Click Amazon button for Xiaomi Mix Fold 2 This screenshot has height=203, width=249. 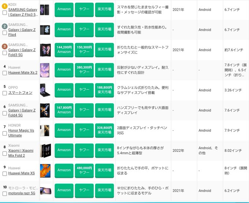(x=64, y=150)
